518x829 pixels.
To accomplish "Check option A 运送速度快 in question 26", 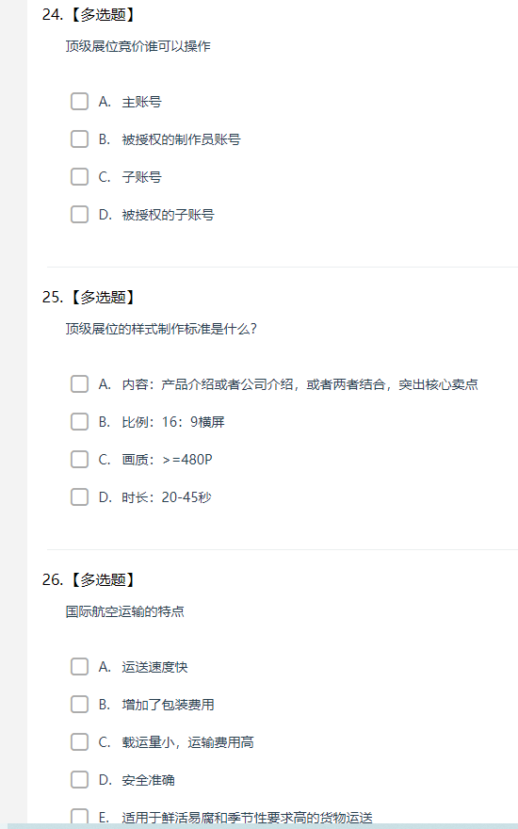I will (x=79, y=667).
